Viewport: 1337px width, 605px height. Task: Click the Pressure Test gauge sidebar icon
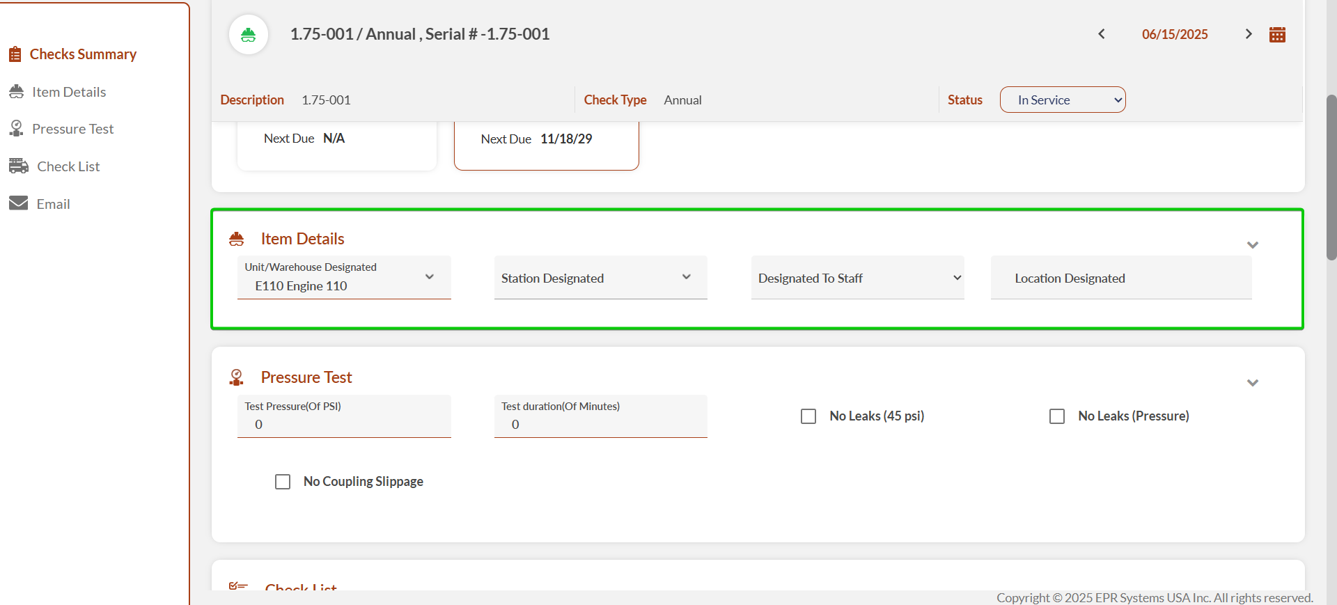(17, 129)
